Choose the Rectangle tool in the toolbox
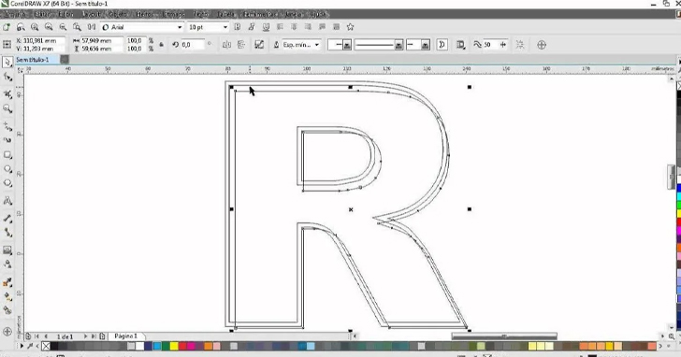The width and height of the screenshot is (681, 357). (x=7, y=155)
